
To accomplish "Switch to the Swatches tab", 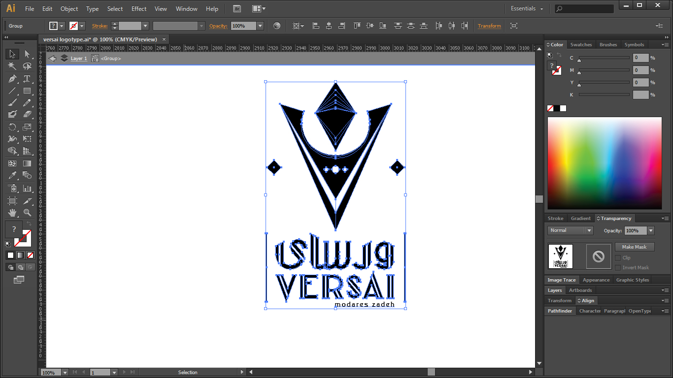I will click(x=581, y=44).
